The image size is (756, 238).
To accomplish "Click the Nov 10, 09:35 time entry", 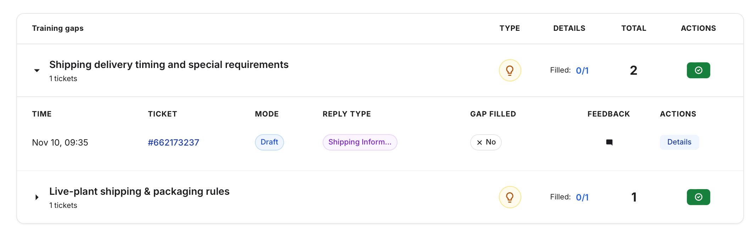I will click(x=60, y=142).
